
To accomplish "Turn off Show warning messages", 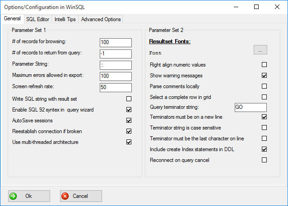I will point(264,76).
